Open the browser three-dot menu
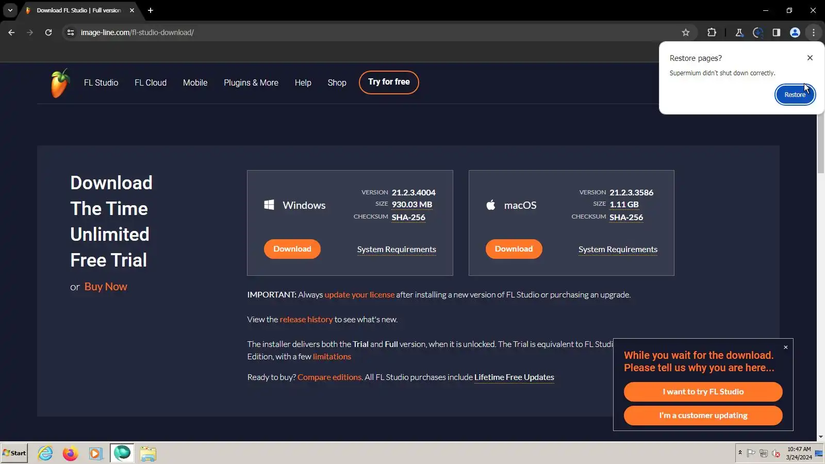Image resolution: width=825 pixels, height=464 pixels. point(814,32)
